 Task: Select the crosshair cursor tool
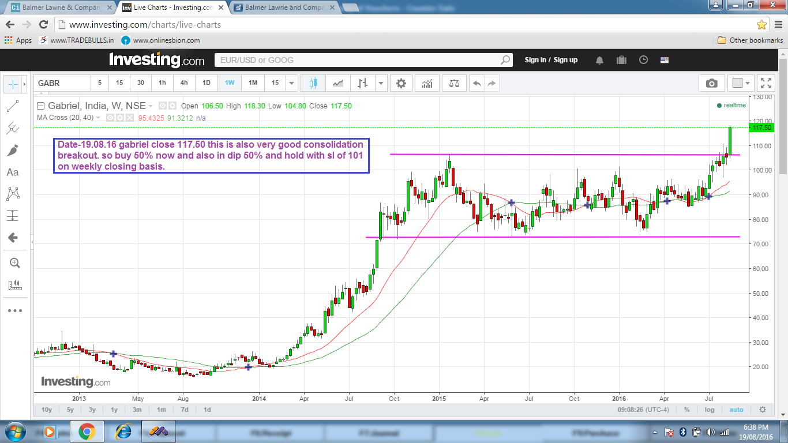click(13, 84)
